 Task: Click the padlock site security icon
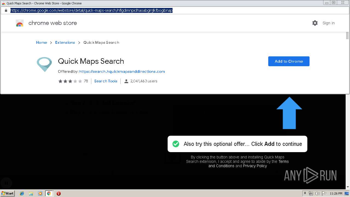point(6,10)
